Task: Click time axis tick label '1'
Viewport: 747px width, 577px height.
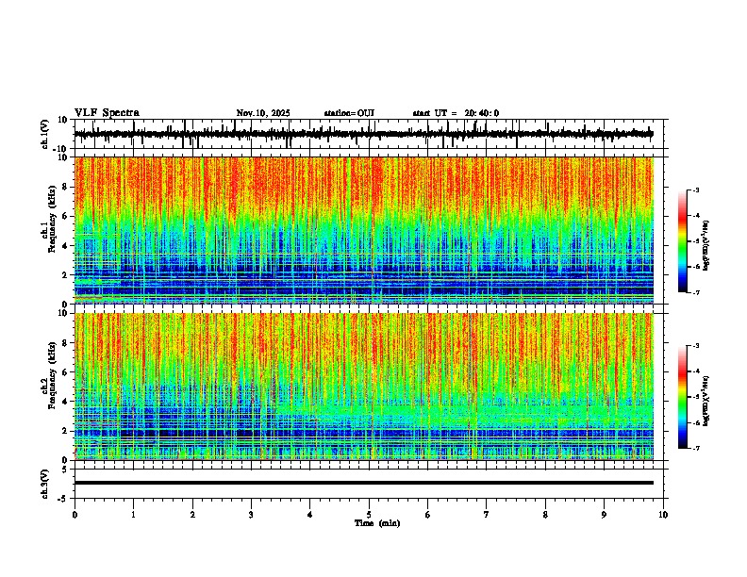Action: coord(133,515)
